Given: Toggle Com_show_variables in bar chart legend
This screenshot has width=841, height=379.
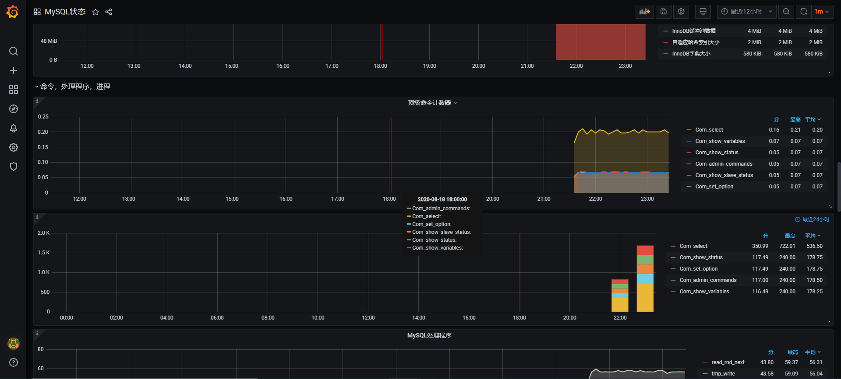Looking at the screenshot, I should 704,292.
